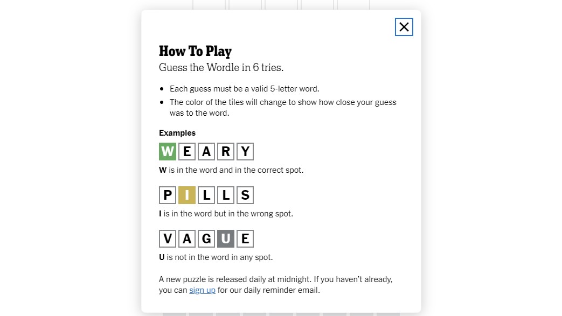
Task: Click the 'Guess the Wordle in 6 tries' subtitle
Action: click(x=221, y=68)
